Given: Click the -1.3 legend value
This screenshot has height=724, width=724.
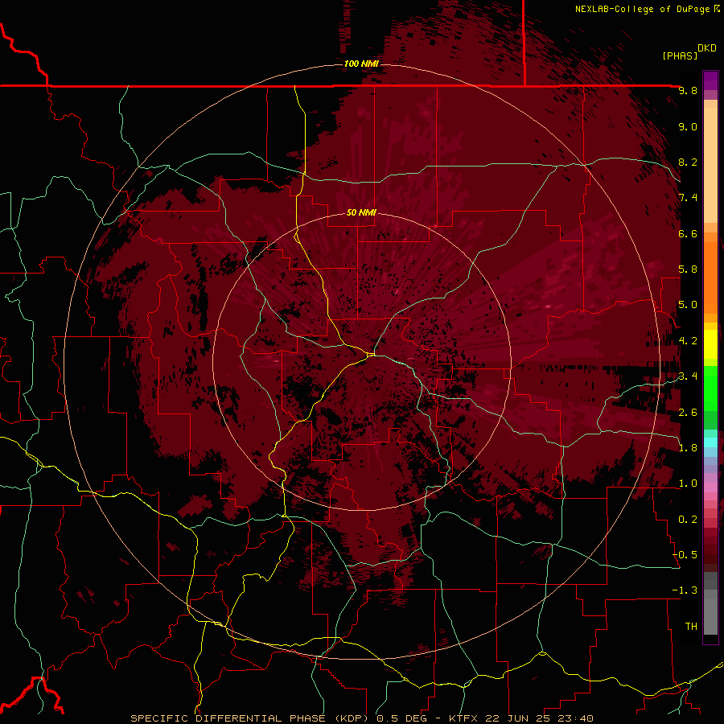Looking at the screenshot, I should (x=685, y=590).
